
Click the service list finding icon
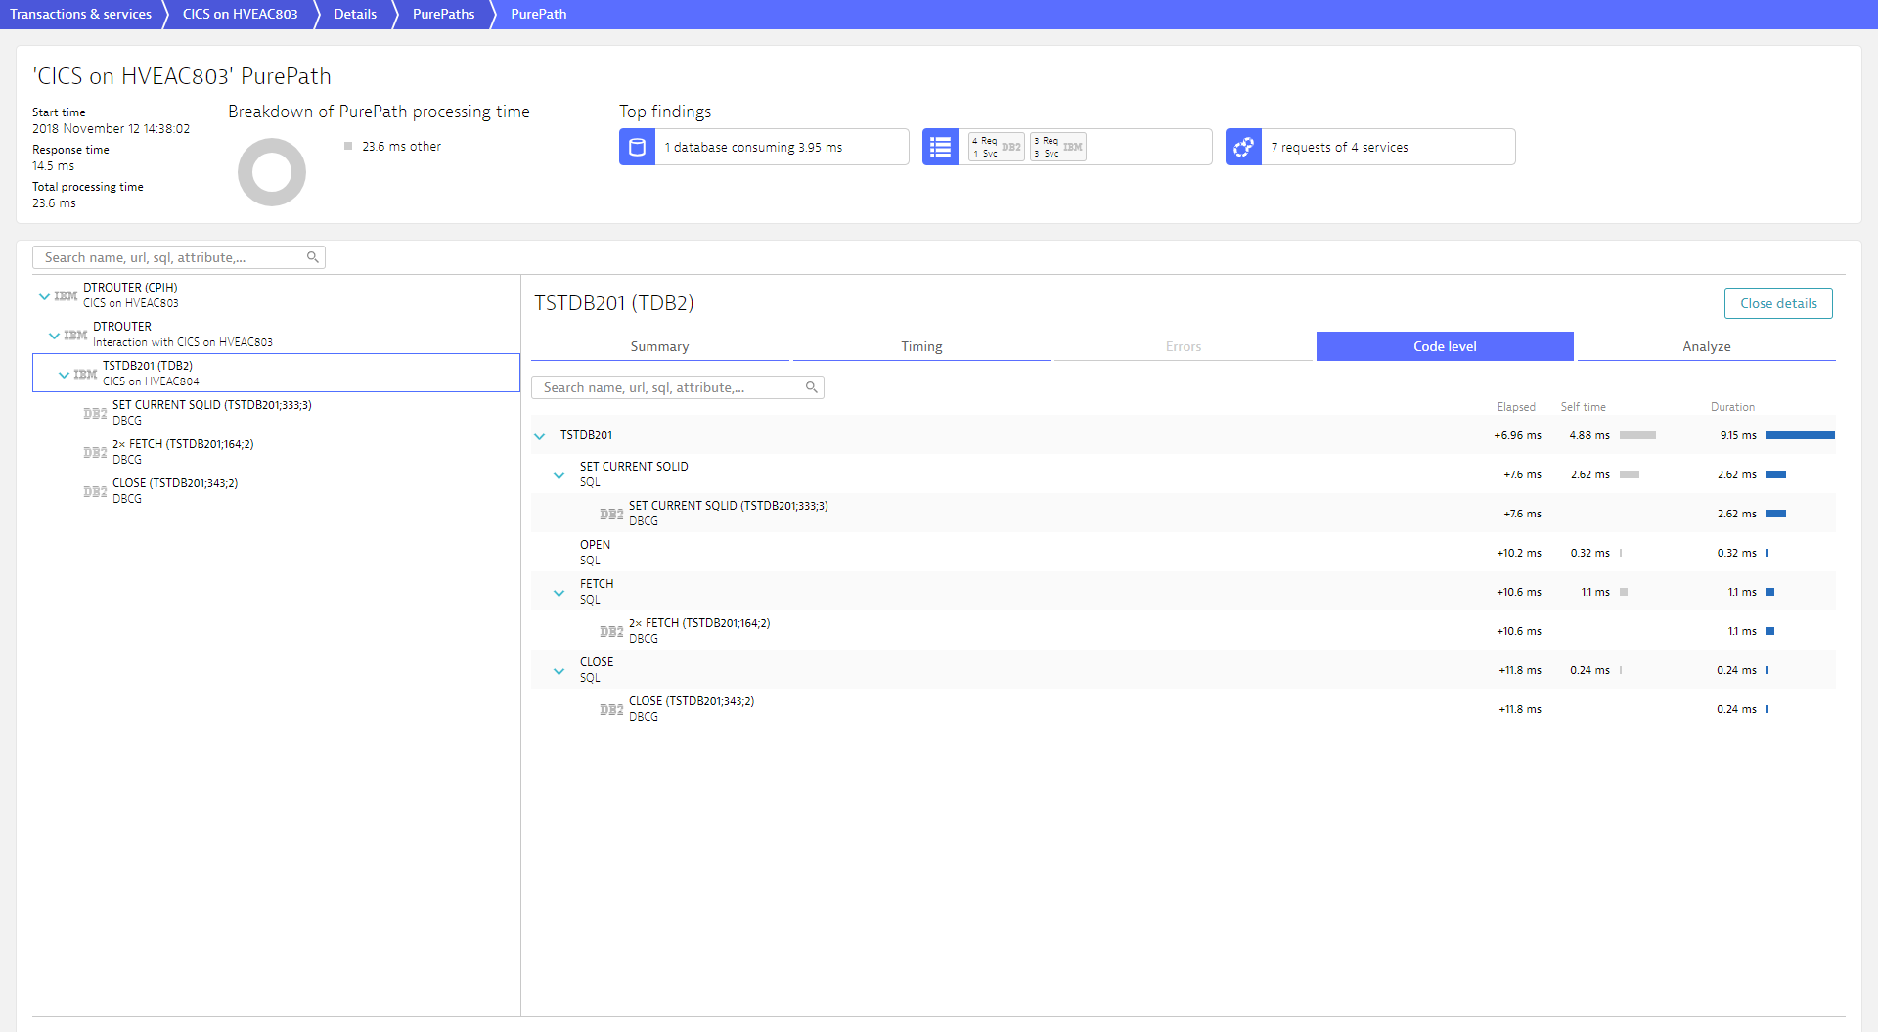pos(940,147)
